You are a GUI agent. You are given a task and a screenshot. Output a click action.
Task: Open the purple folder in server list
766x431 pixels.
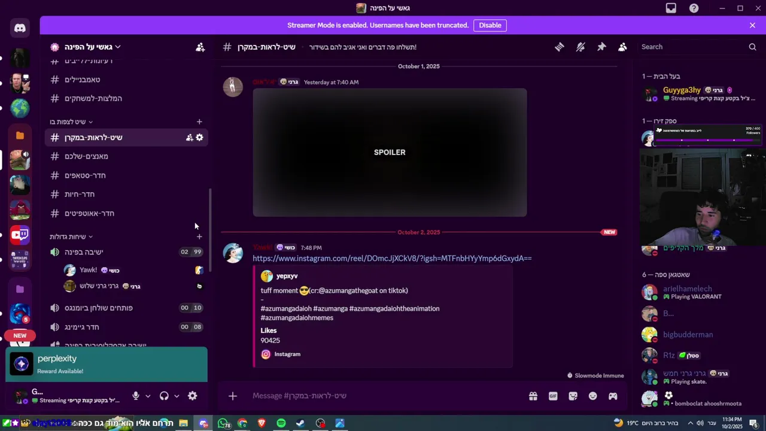[x=20, y=290]
